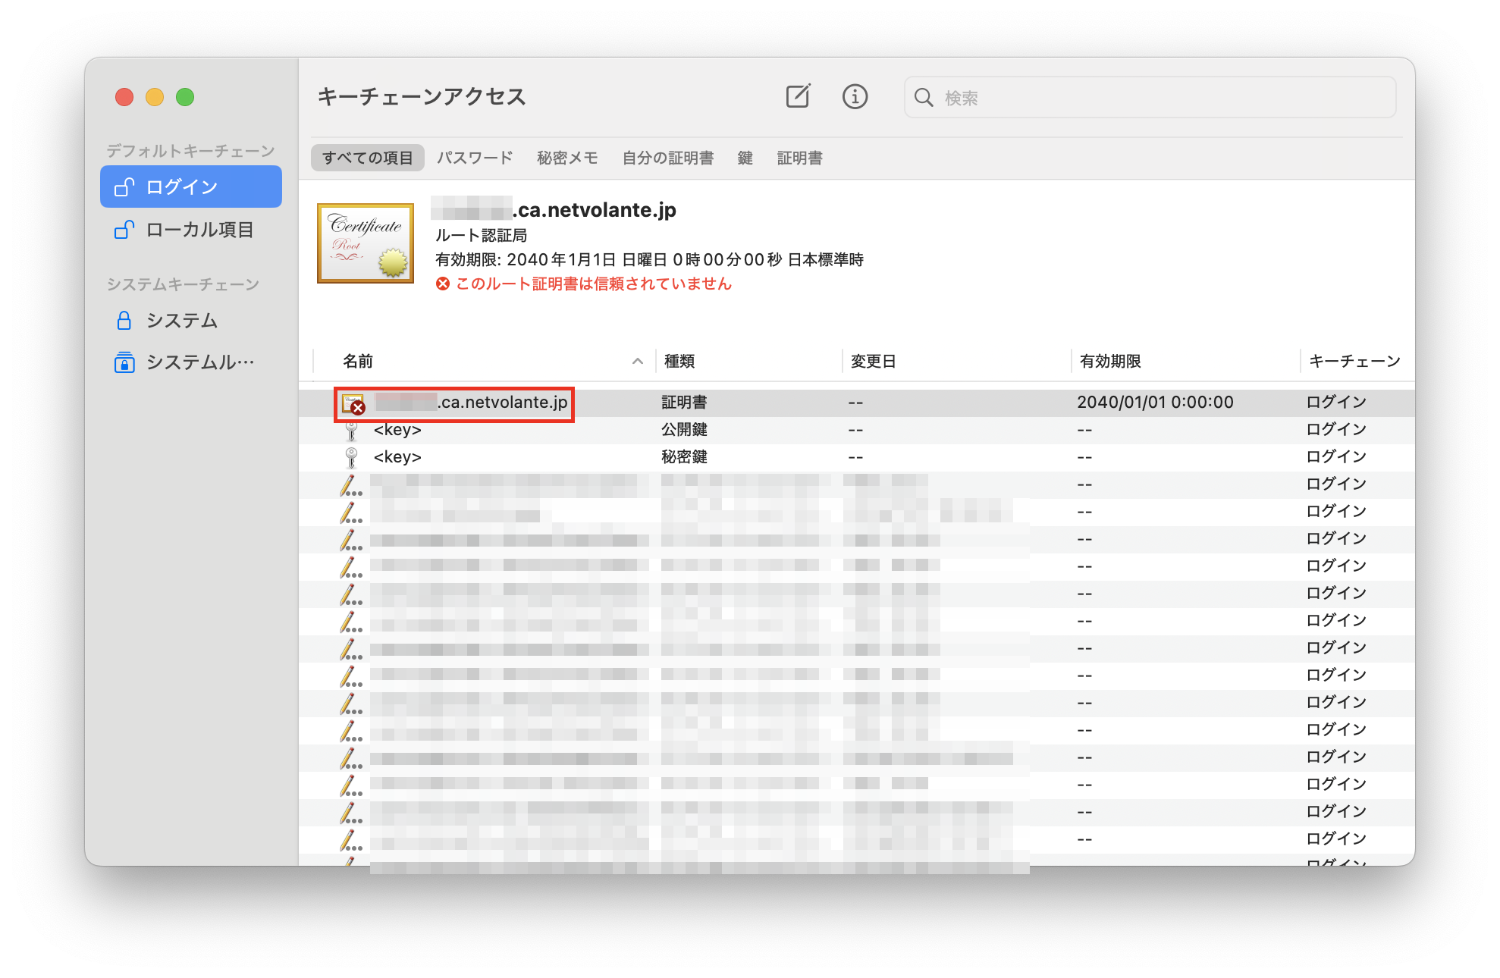
Task: Click the info (i) toolbar icon
Action: tap(855, 97)
